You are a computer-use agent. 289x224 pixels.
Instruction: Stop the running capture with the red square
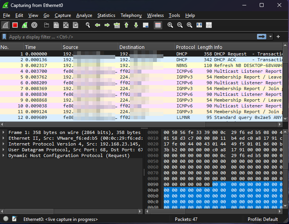point(15,25)
